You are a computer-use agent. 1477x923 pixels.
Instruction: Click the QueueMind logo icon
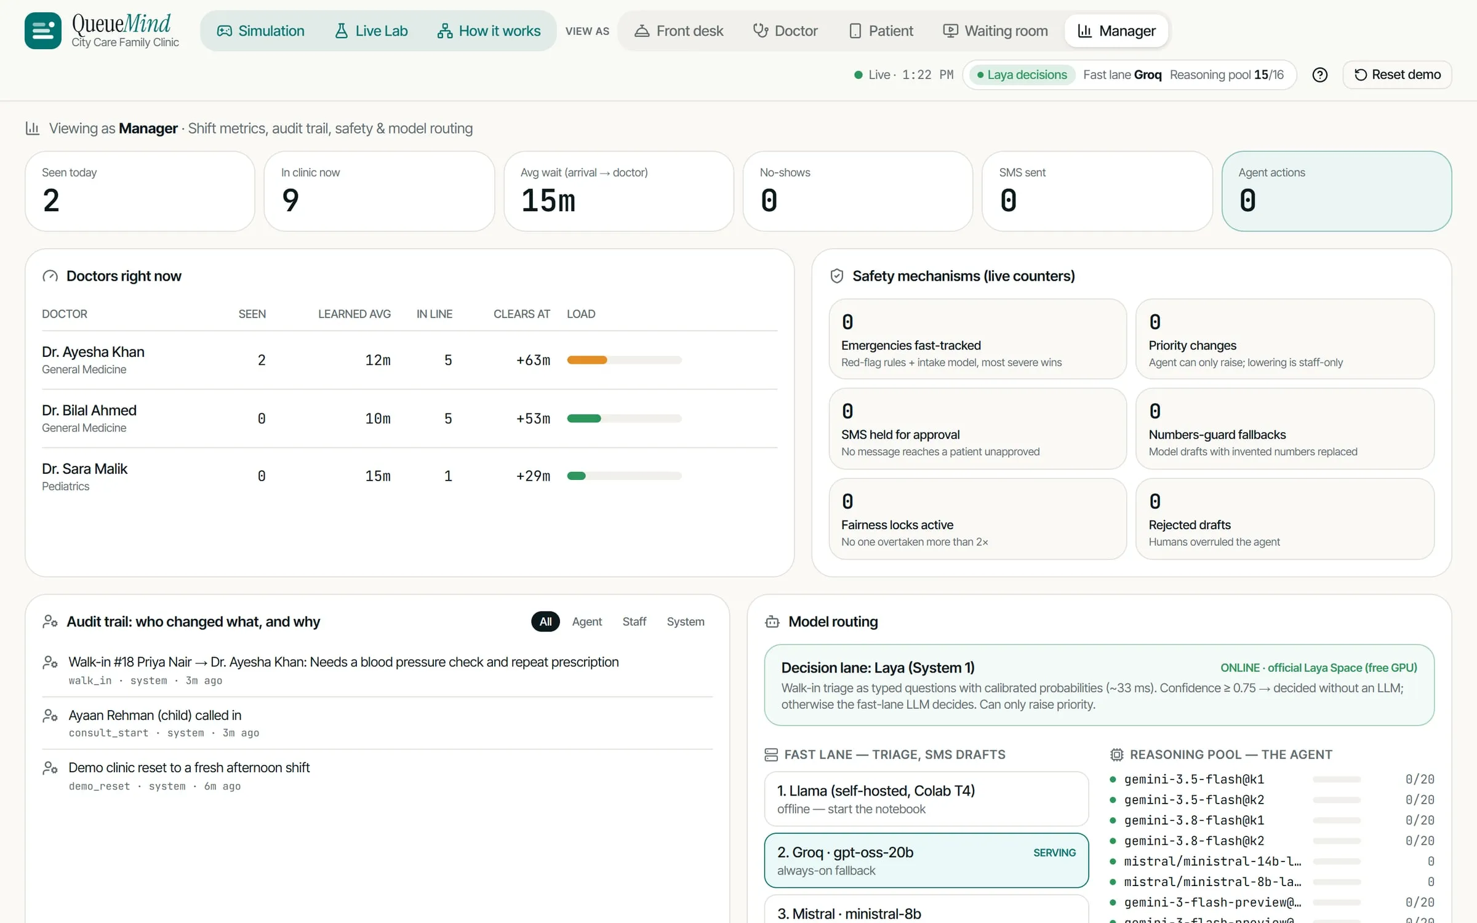point(43,31)
